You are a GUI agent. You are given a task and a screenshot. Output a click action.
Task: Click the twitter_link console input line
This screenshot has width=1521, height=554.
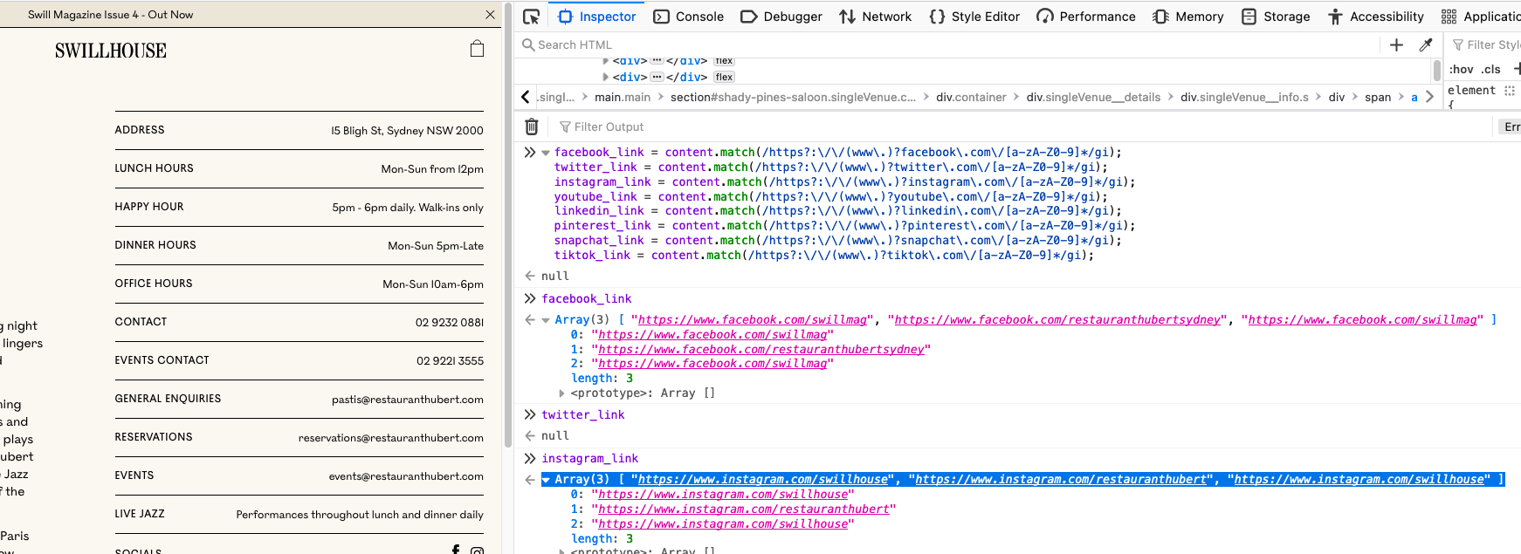pos(582,415)
